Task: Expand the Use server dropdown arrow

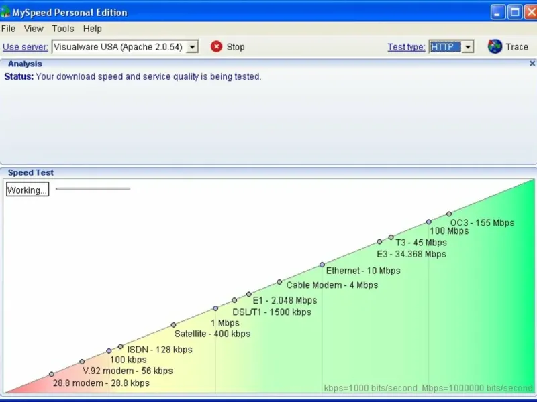Action: point(193,46)
